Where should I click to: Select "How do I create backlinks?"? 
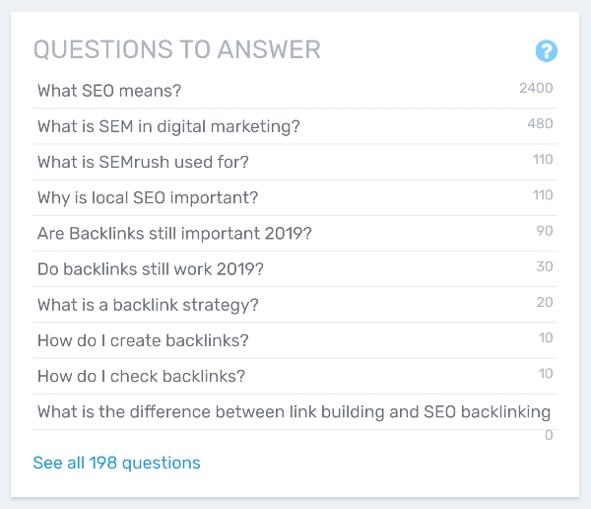[143, 340]
